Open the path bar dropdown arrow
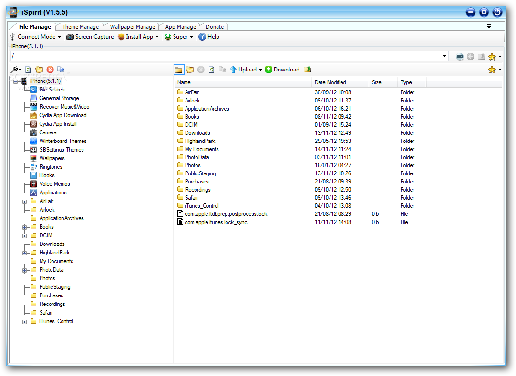 click(x=444, y=56)
